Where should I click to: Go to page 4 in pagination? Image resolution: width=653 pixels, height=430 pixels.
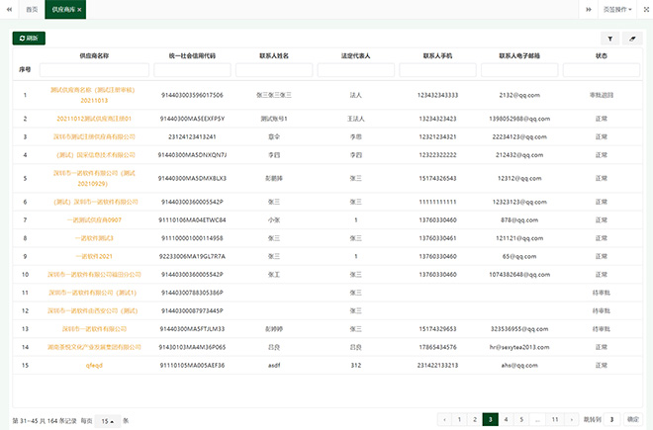click(506, 419)
